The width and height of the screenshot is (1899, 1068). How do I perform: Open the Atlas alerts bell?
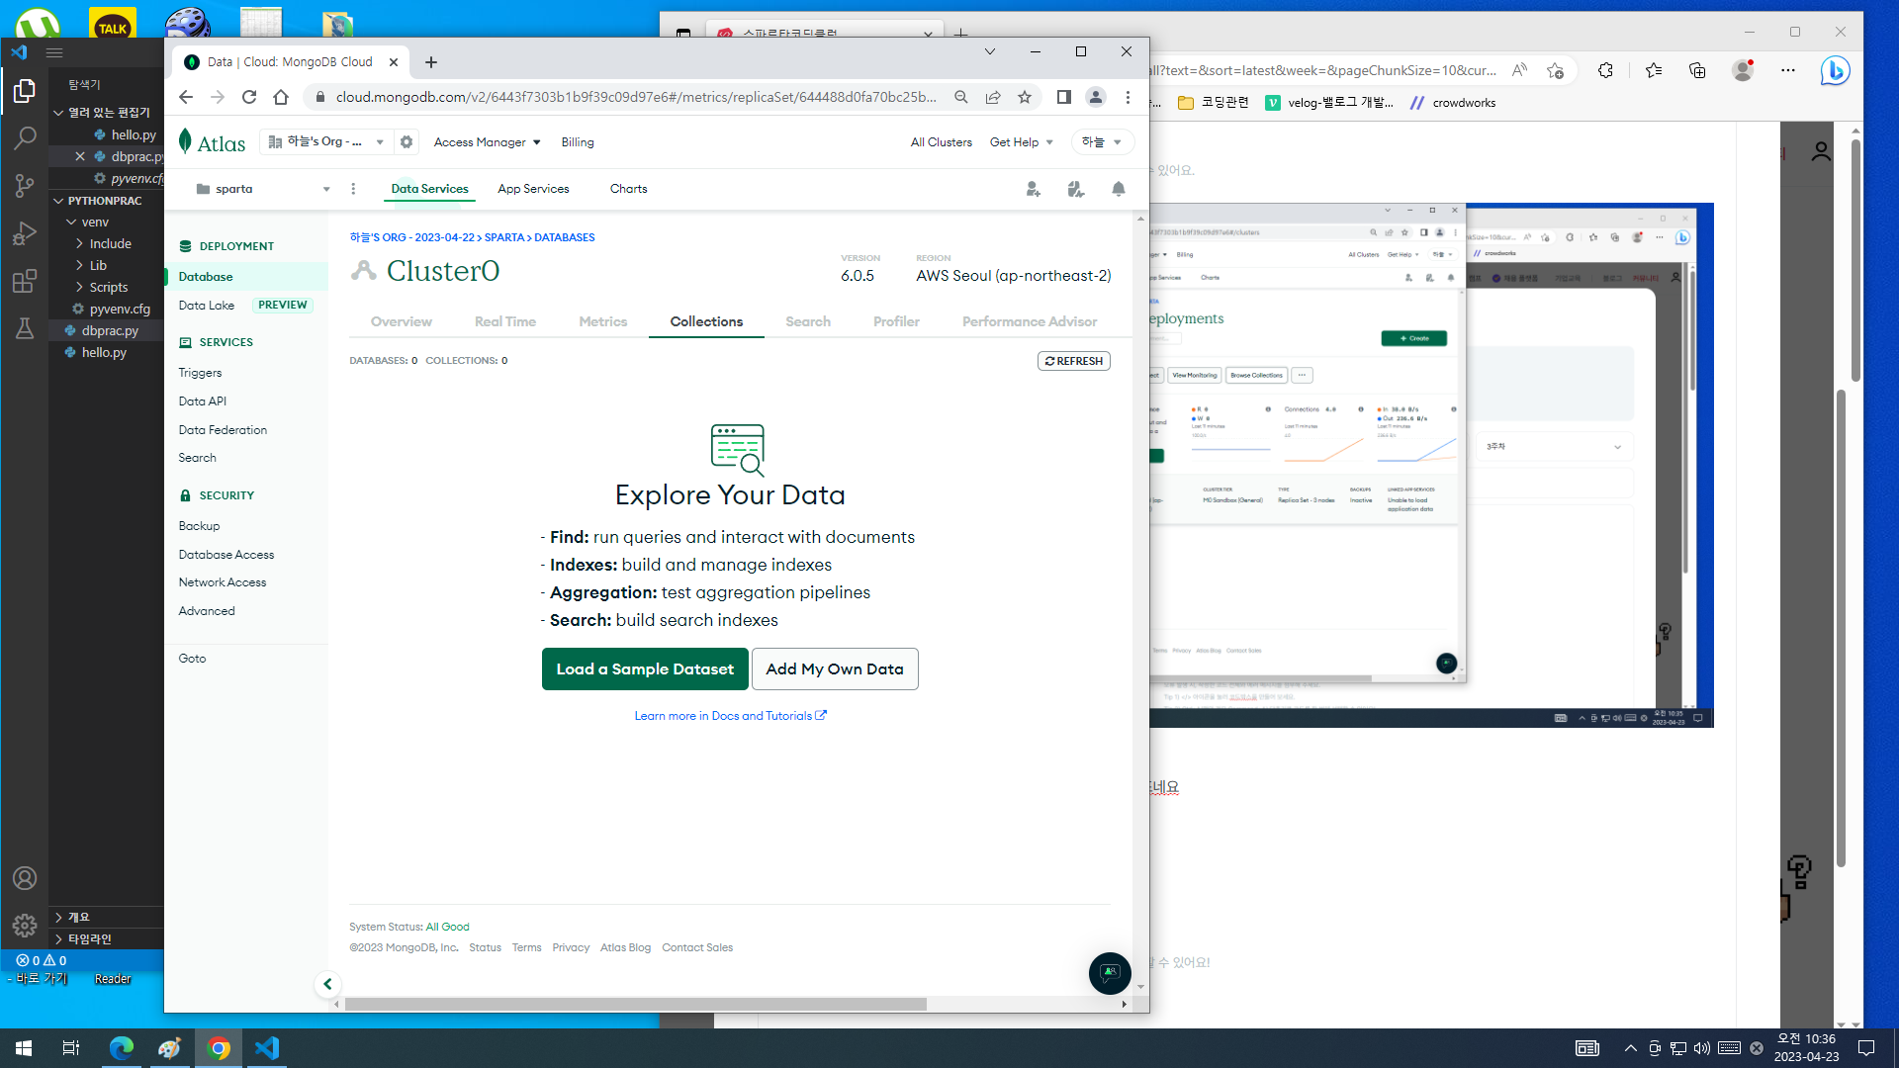point(1119,189)
